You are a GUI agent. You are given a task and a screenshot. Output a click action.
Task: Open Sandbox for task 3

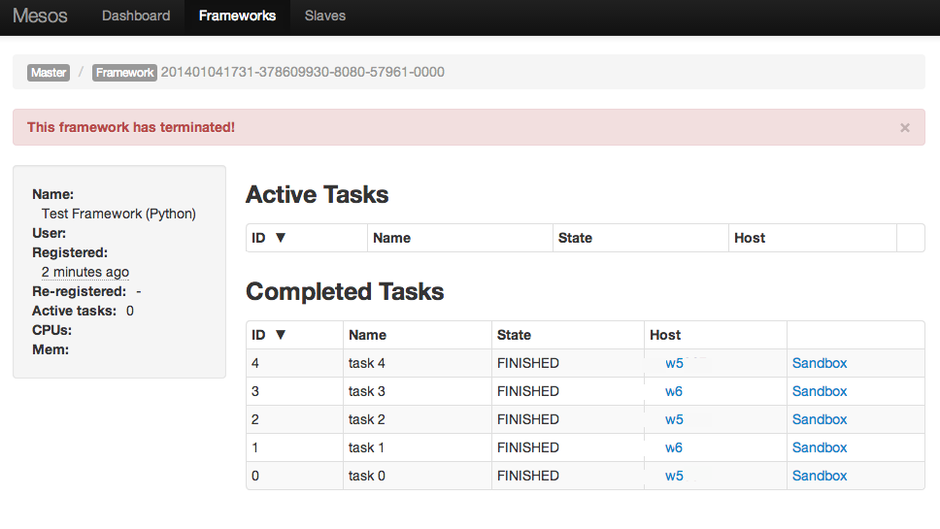[x=820, y=391]
